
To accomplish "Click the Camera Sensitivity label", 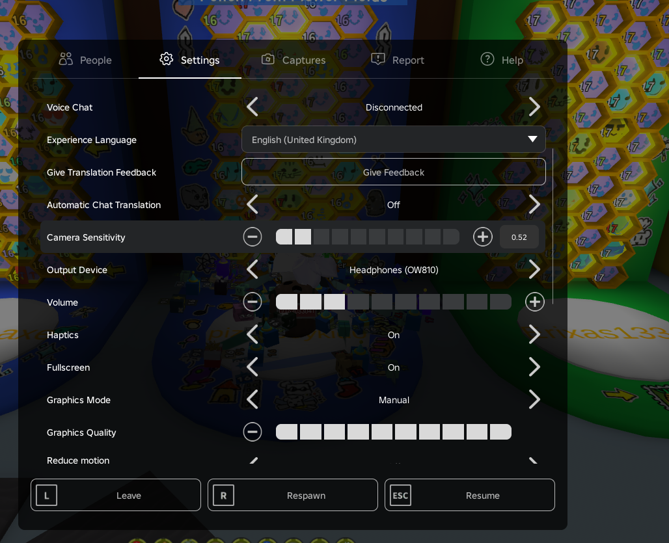I will click(x=86, y=237).
